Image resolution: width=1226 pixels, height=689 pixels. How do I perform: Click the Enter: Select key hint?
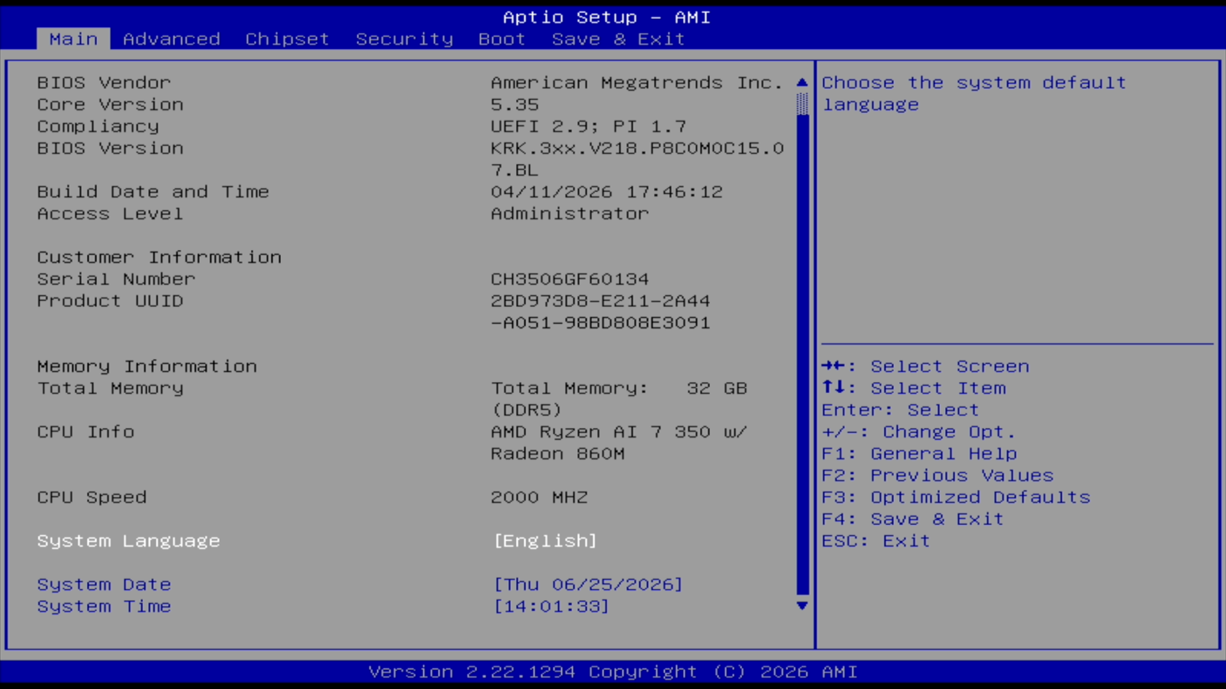point(901,410)
